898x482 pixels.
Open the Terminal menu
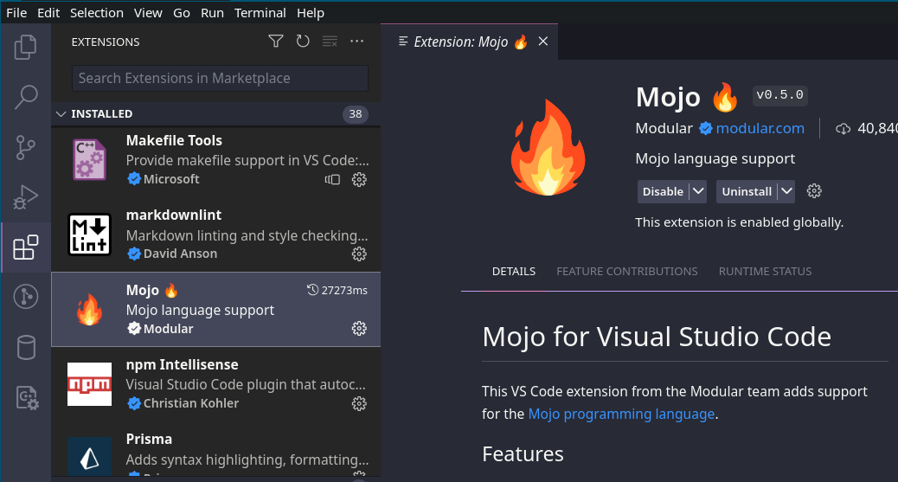click(x=260, y=13)
